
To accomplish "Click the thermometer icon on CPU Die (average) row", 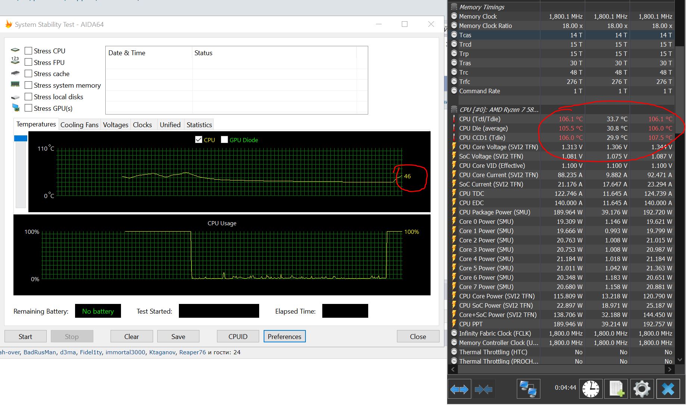I will [454, 128].
